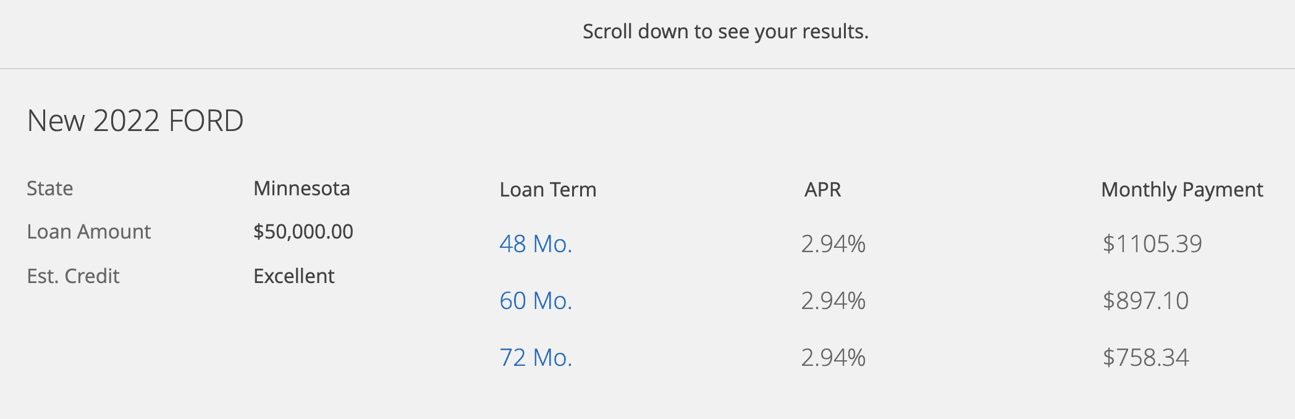Click the Loan Term column header

point(548,190)
